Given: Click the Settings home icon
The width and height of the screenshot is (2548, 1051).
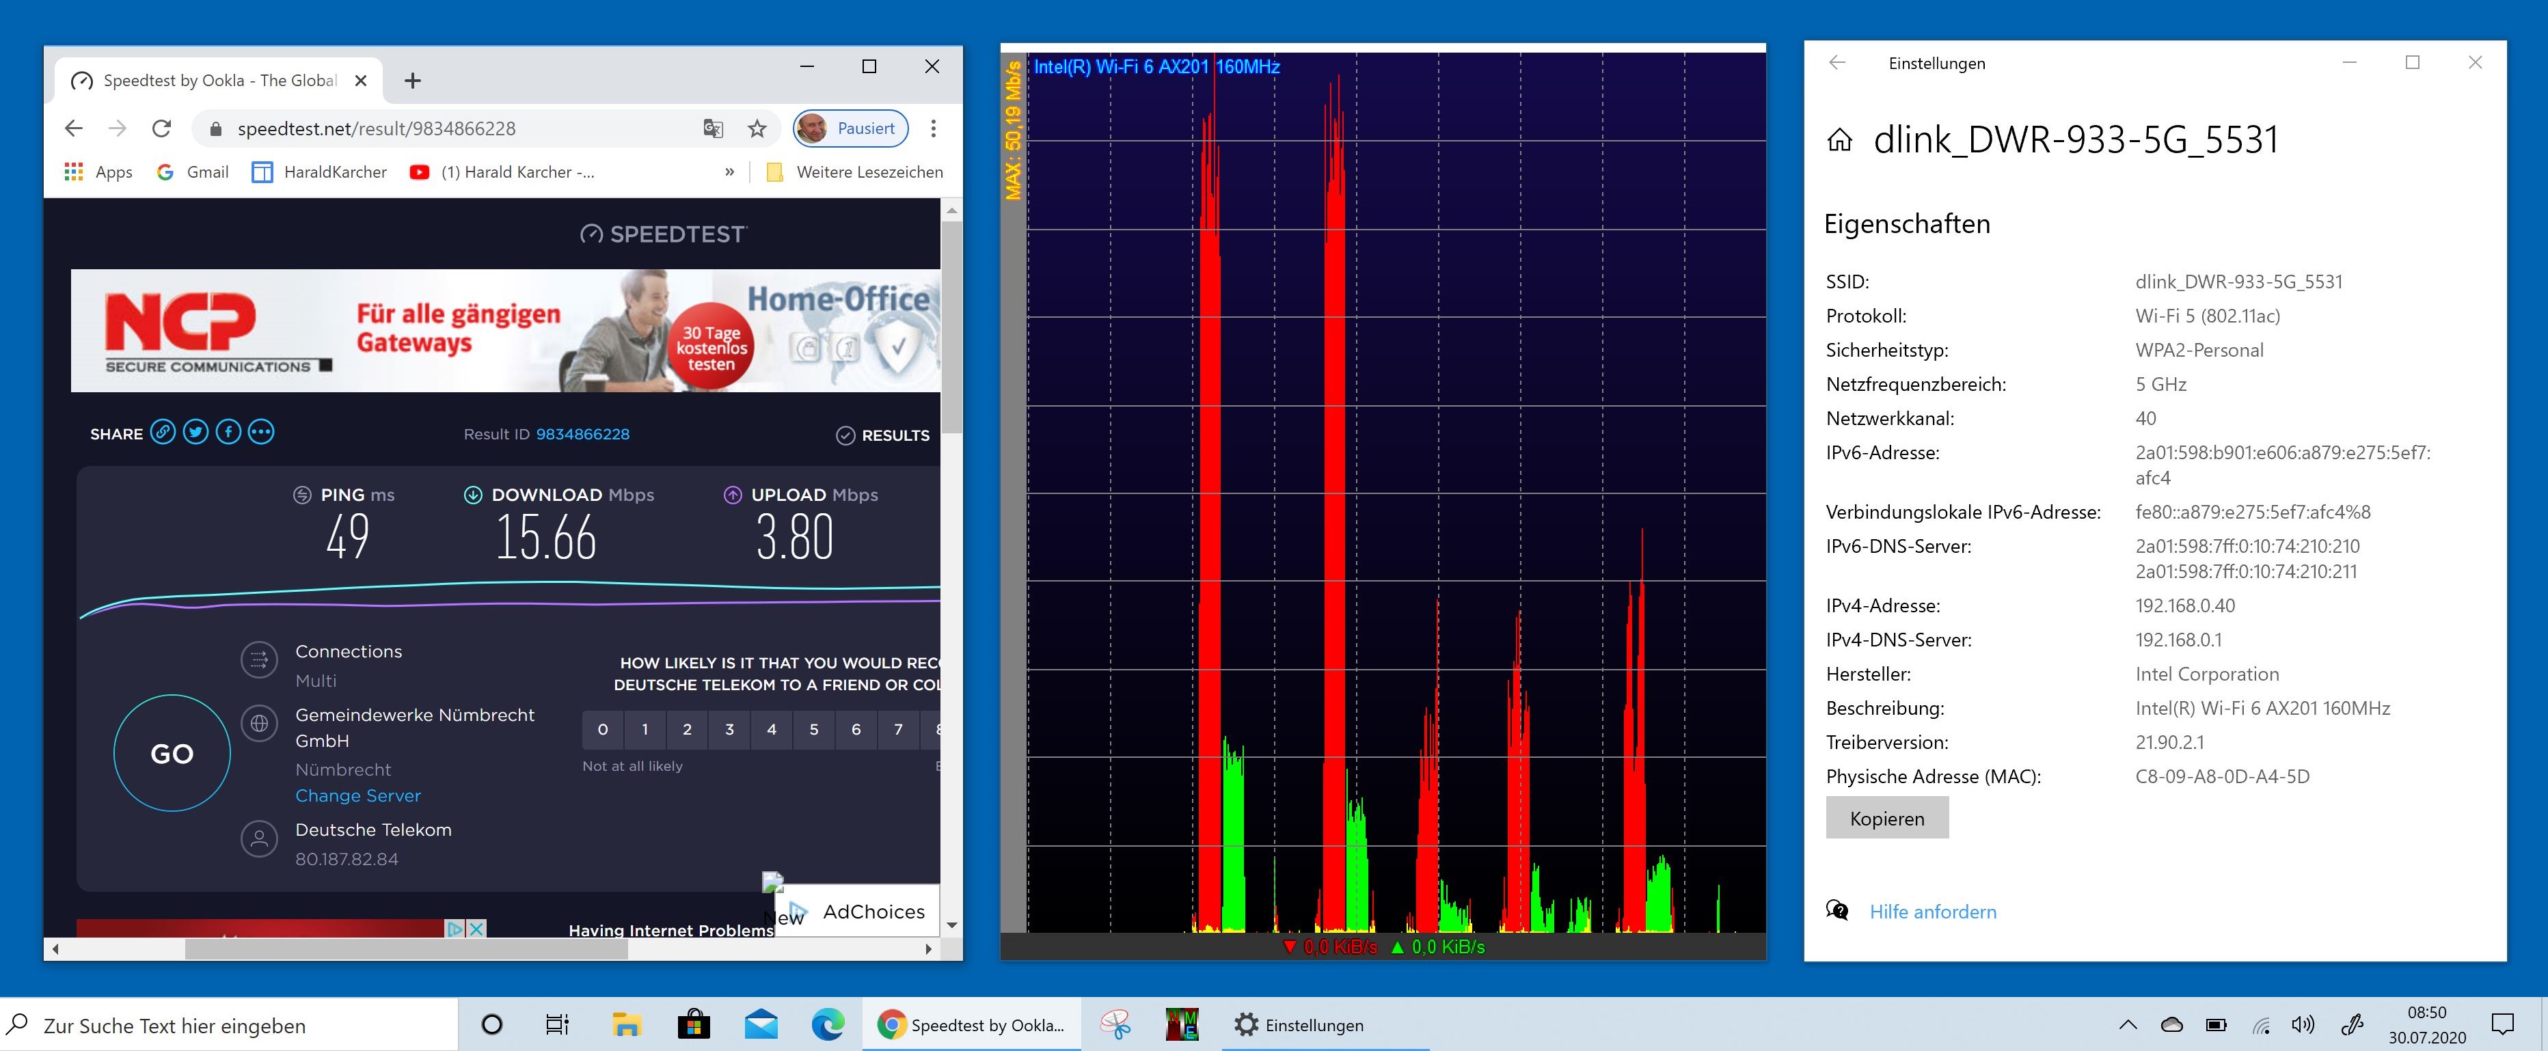Looking at the screenshot, I should (1839, 140).
